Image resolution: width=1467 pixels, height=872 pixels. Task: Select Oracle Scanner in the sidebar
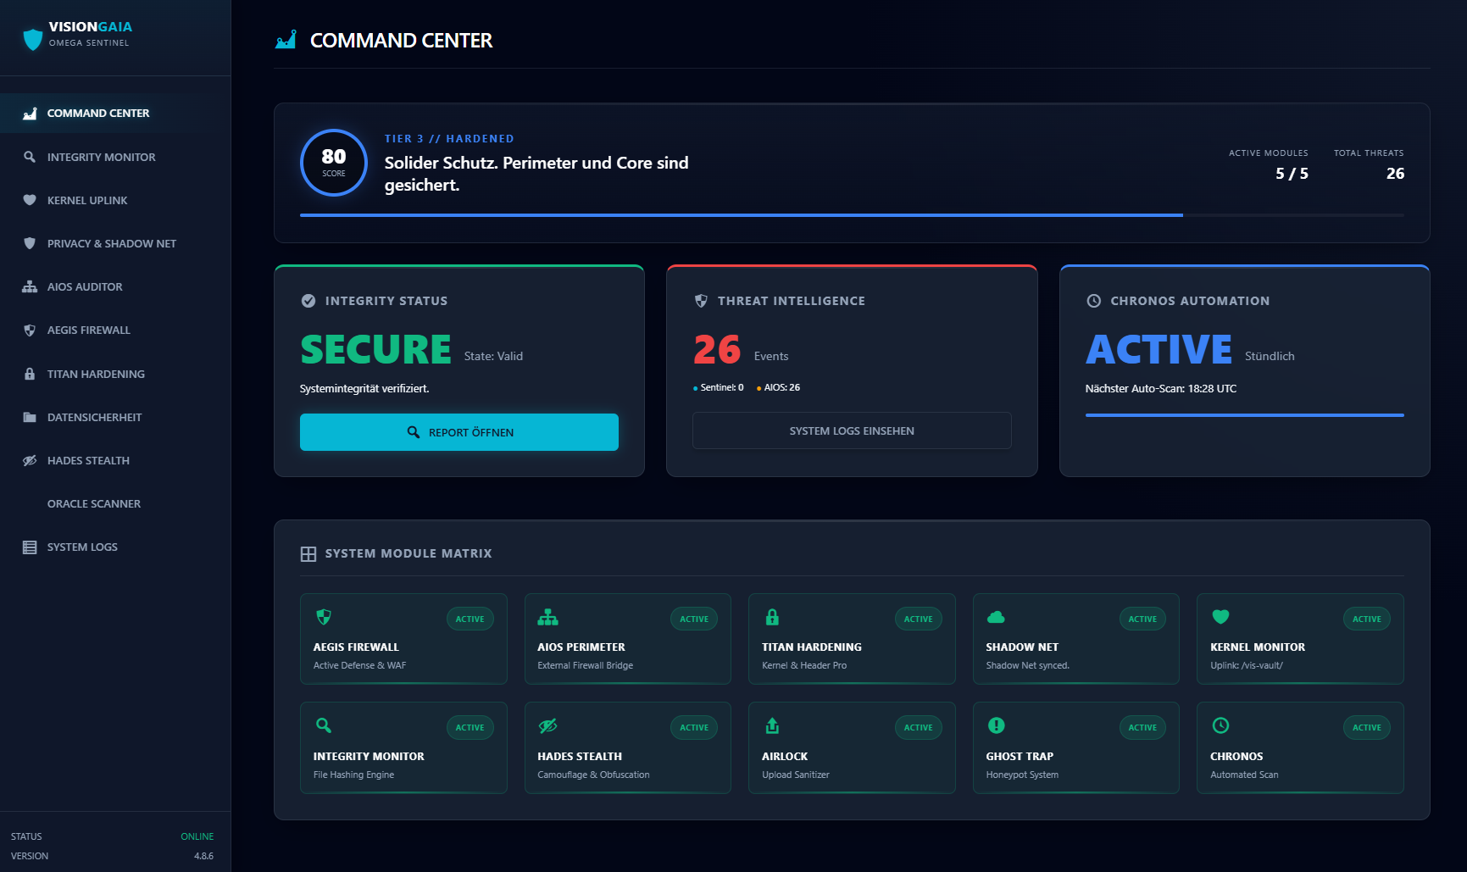click(x=94, y=503)
